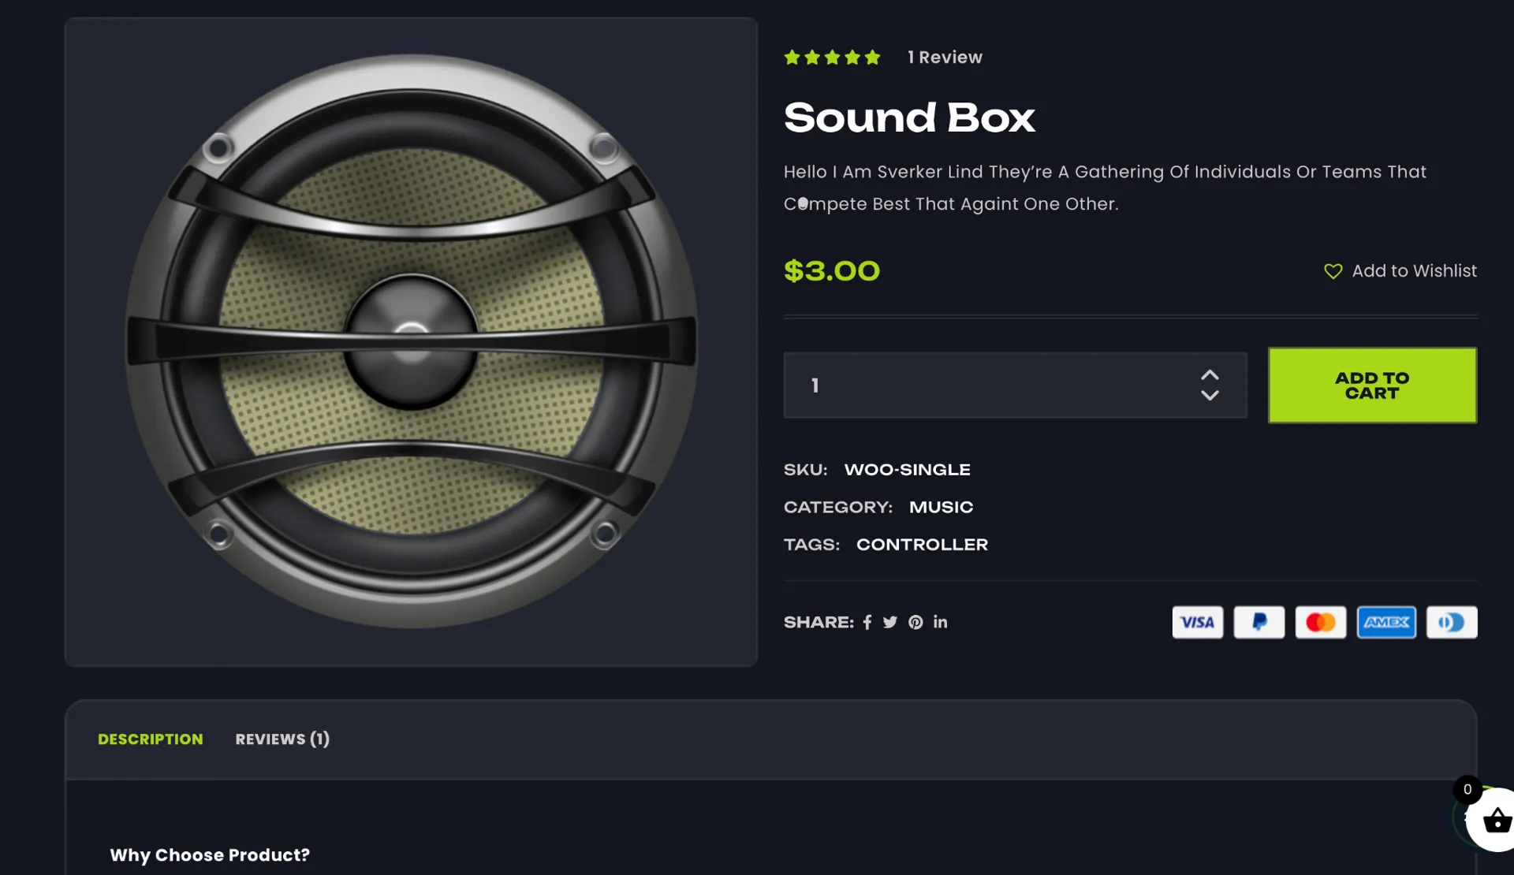Share product on Facebook
Image resolution: width=1514 pixels, height=875 pixels.
click(867, 623)
